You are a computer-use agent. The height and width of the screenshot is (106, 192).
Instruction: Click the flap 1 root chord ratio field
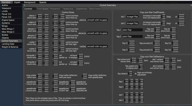point(158,30)
